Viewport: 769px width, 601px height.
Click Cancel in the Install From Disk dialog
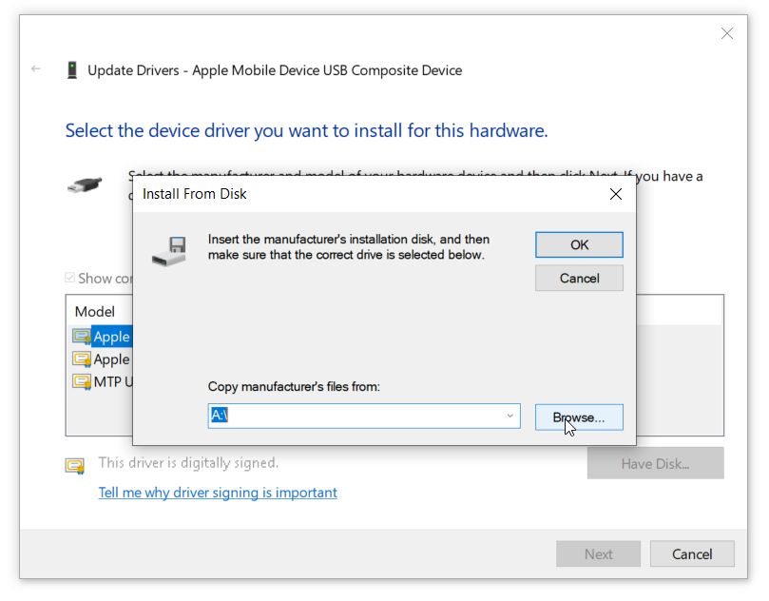pyautogui.click(x=579, y=278)
